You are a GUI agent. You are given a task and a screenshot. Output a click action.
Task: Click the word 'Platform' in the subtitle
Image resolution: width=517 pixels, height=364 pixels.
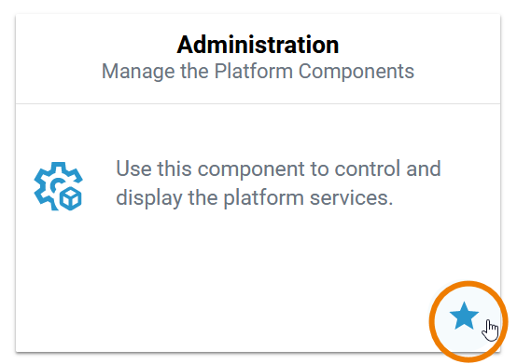pos(253,72)
